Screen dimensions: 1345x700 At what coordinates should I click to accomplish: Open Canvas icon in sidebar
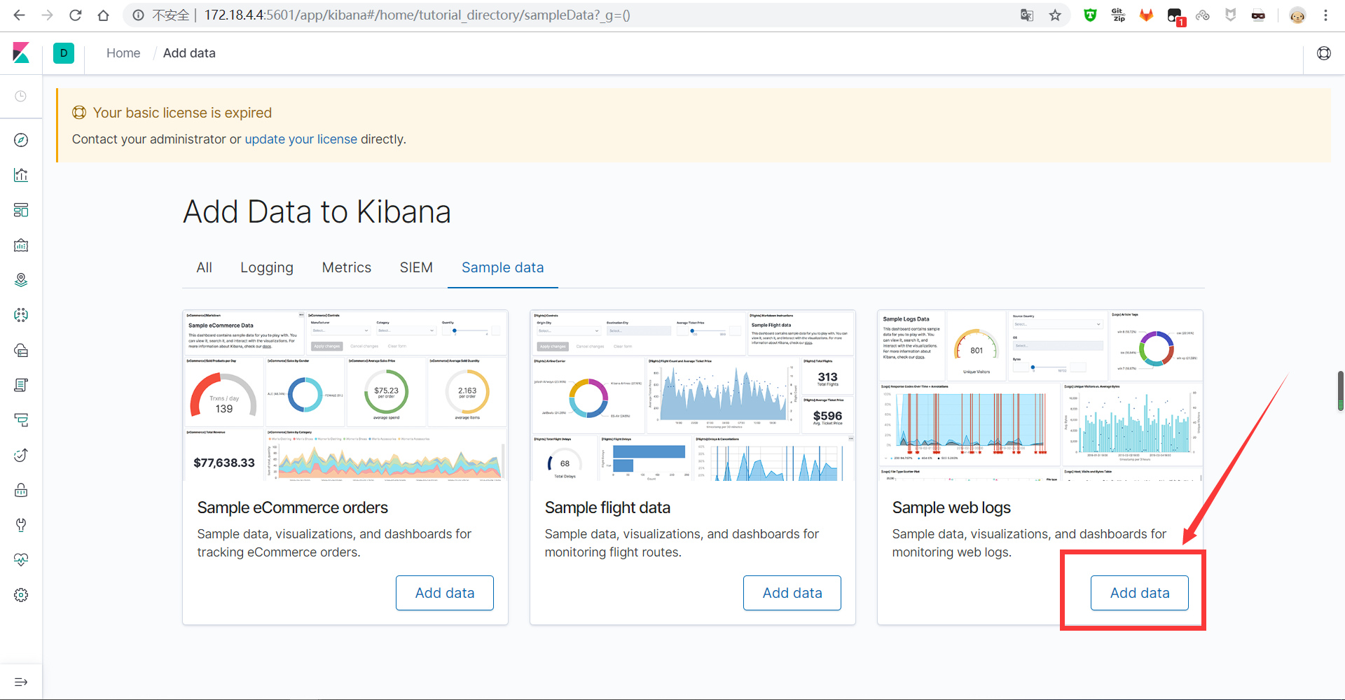pos(21,245)
